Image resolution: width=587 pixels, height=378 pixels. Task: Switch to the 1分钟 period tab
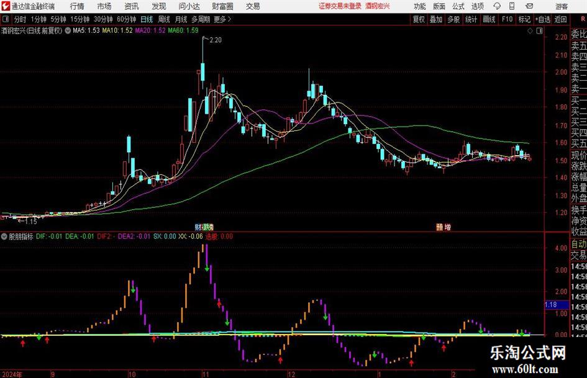coord(38,19)
